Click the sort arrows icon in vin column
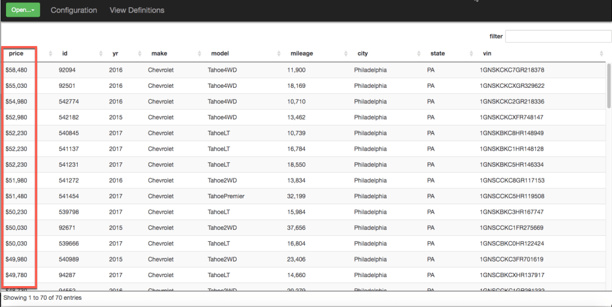Image resolution: width=612 pixels, height=307 pixels. click(x=601, y=54)
